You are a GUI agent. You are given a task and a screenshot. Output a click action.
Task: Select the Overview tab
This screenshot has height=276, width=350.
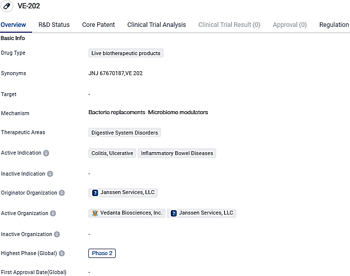coord(13,24)
